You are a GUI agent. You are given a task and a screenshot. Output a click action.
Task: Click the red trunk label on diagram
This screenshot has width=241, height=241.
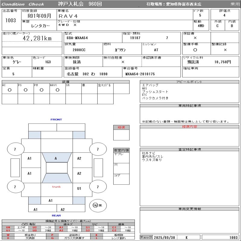tap(56, 187)
